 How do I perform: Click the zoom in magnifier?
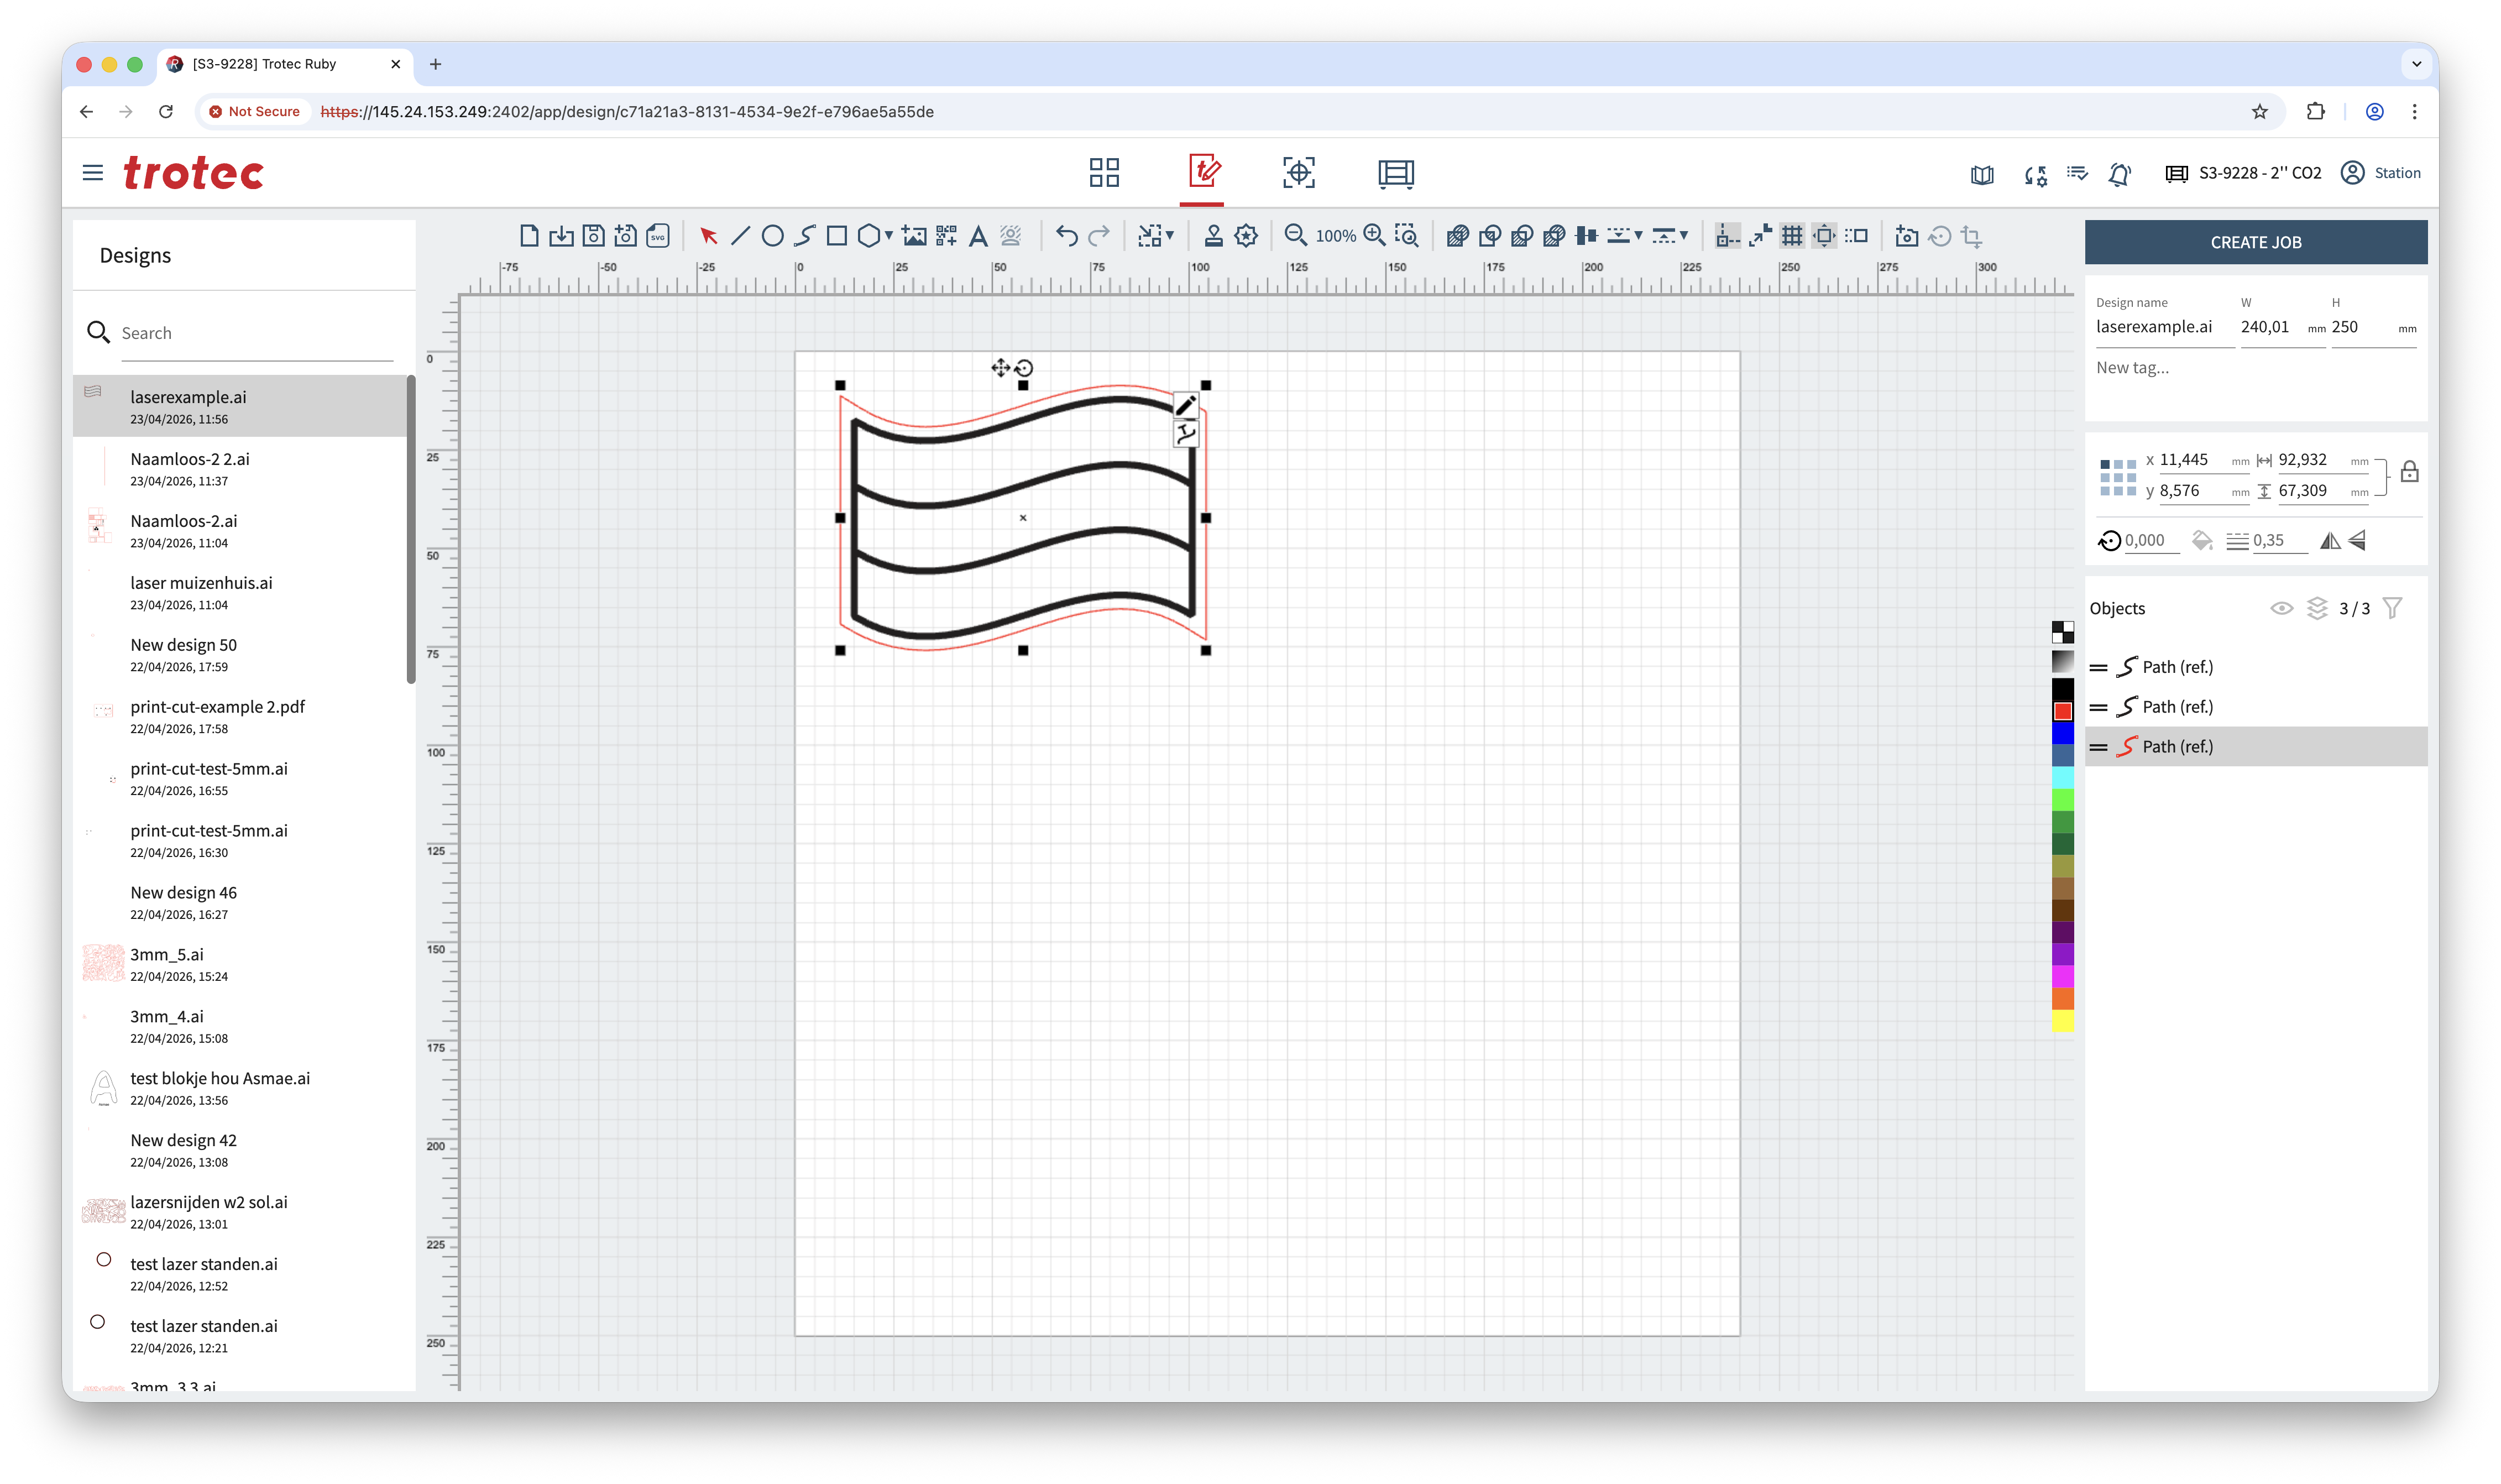coord(1374,235)
